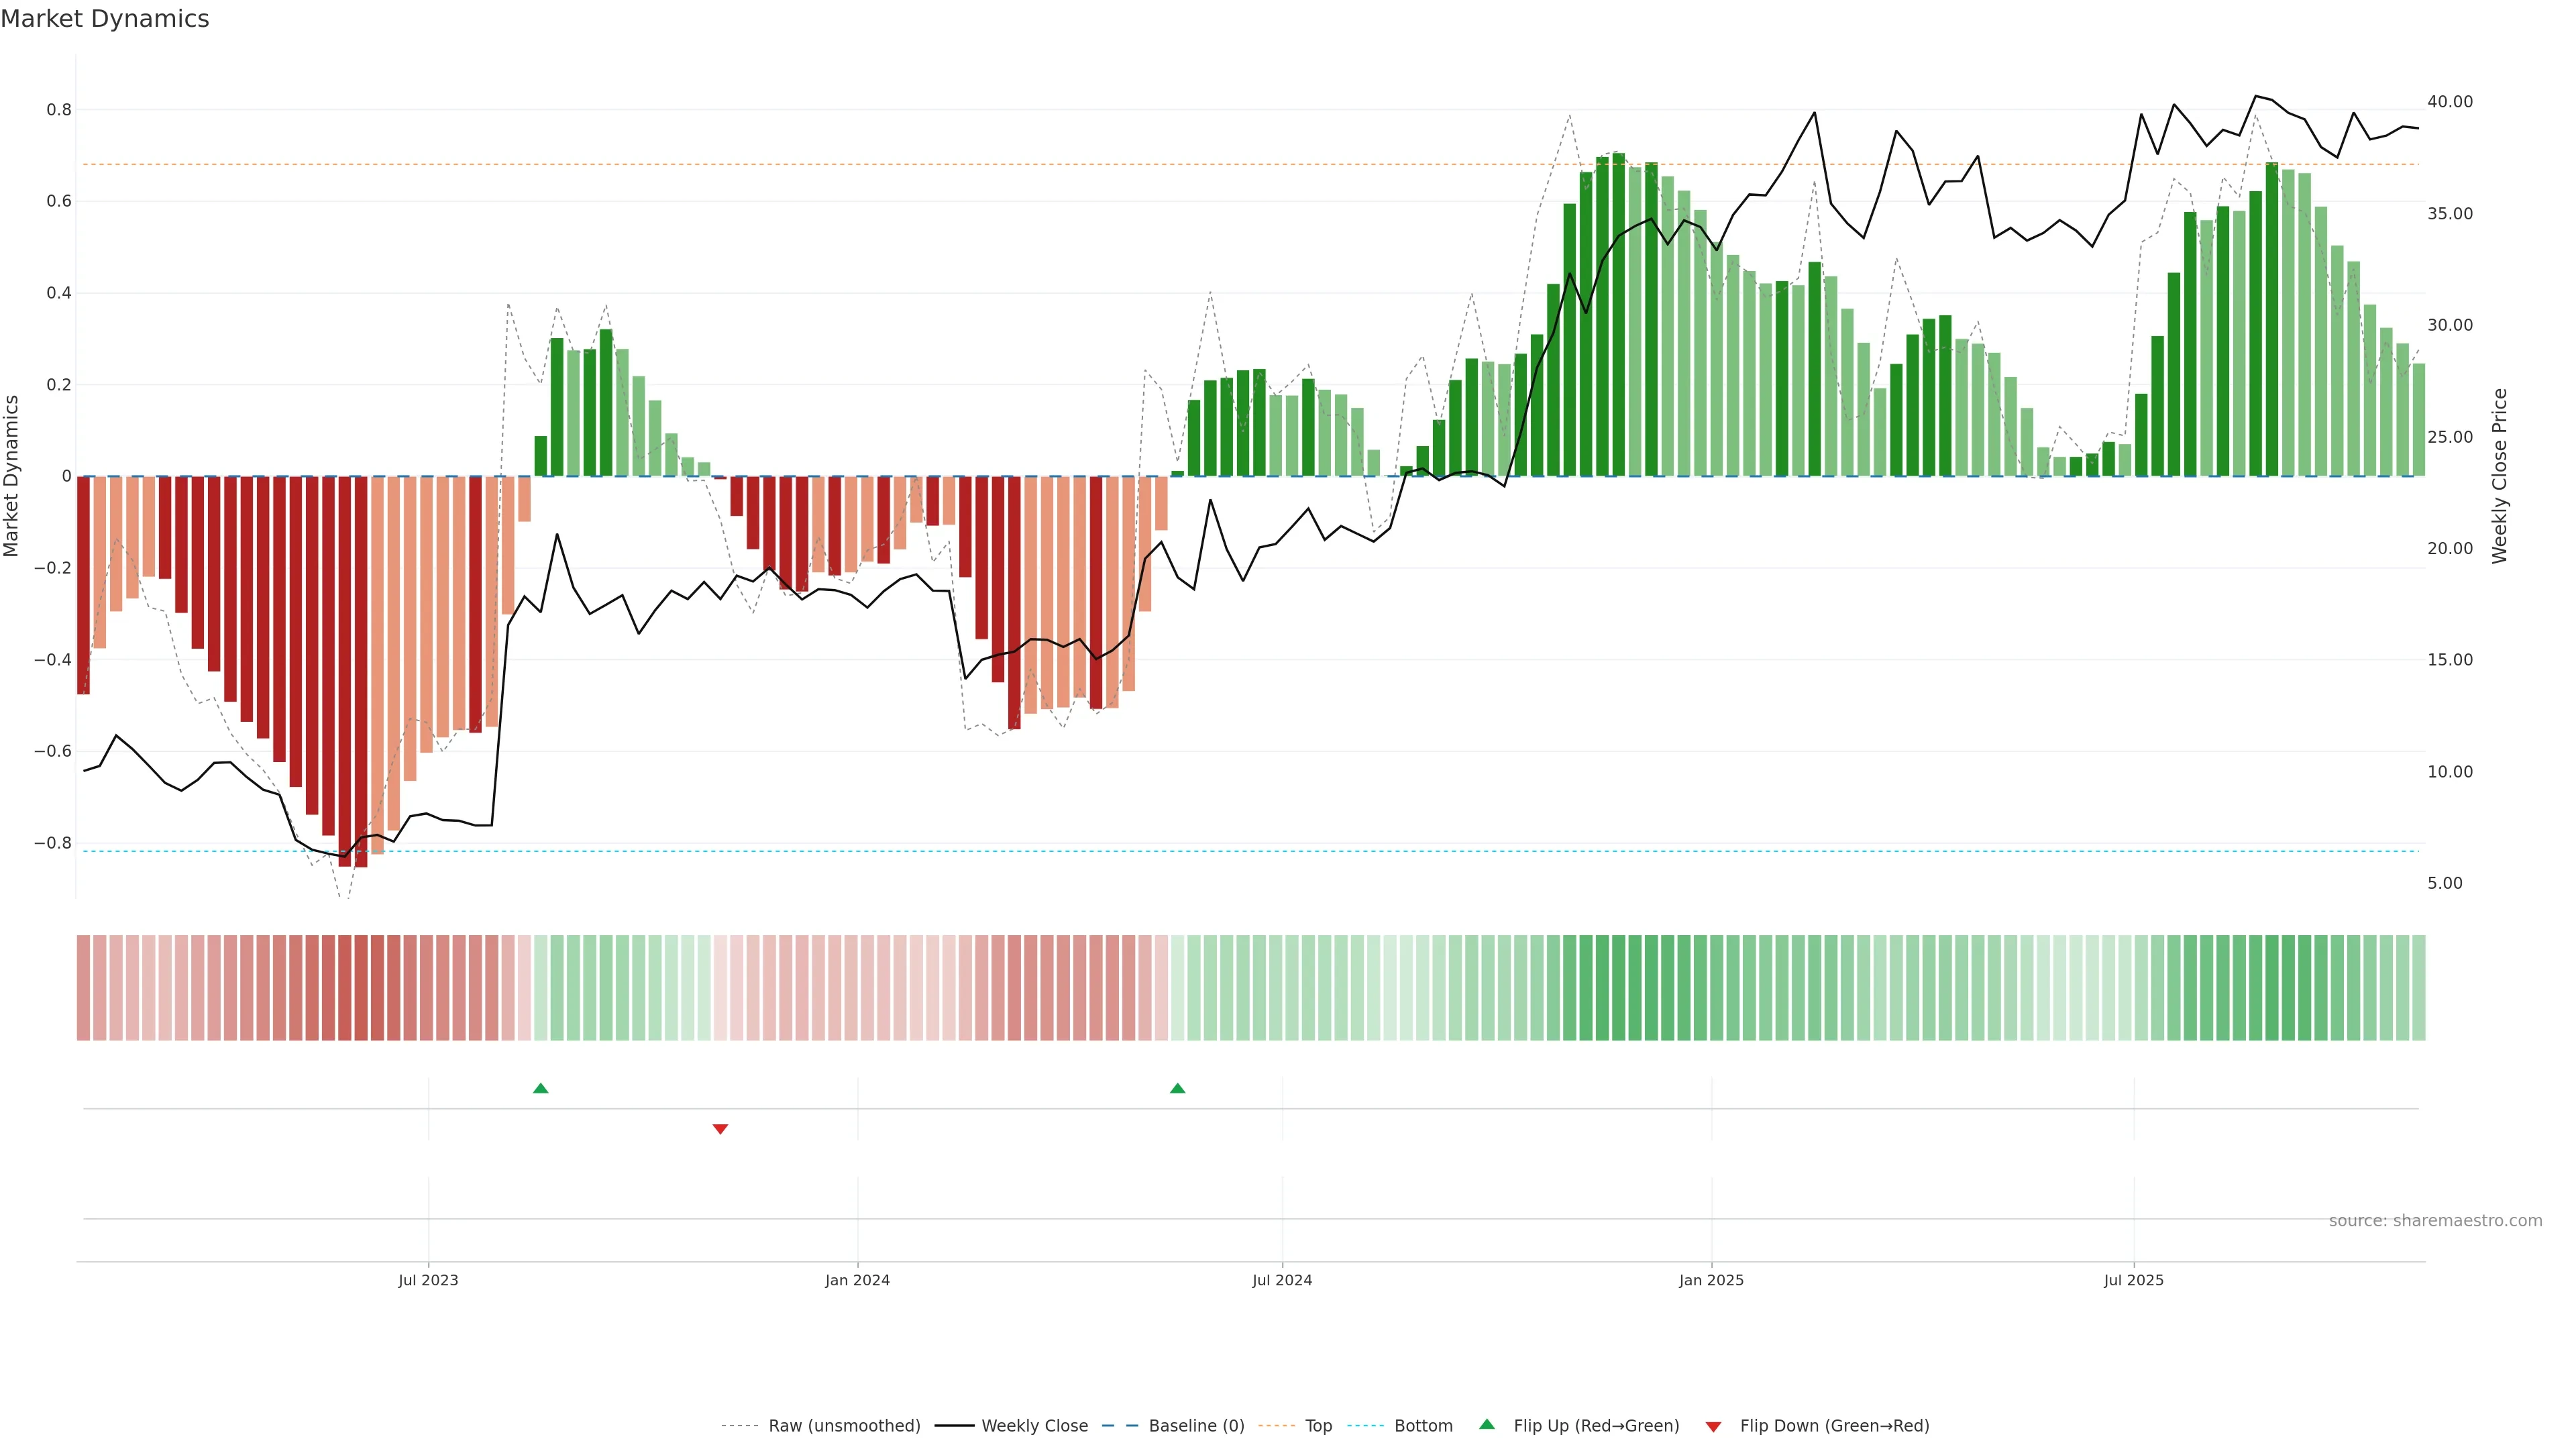Toggle the Weekly Close legend entry
Screen dimensions: 2576x1449
pos(1034,1426)
